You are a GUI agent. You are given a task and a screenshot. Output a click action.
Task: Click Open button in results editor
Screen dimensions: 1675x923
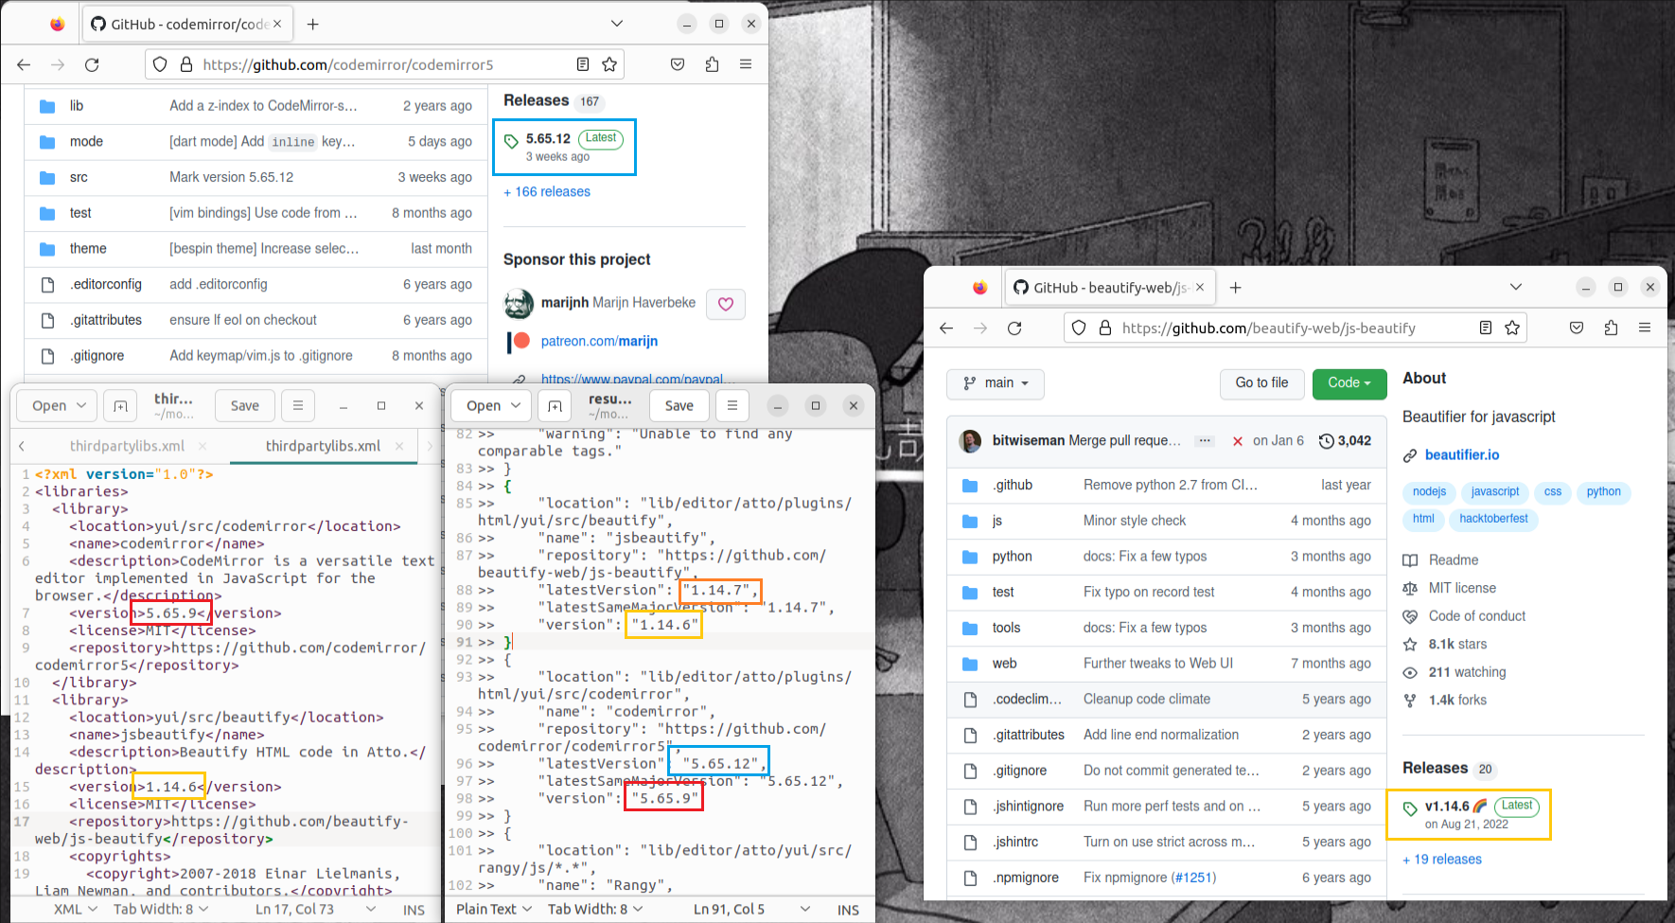coord(484,405)
